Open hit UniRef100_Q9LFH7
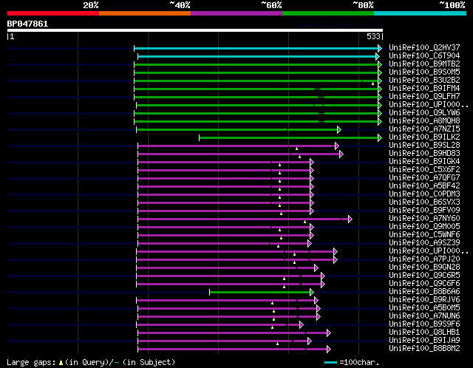This screenshot has width=473, height=368. [x=424, y=96]
